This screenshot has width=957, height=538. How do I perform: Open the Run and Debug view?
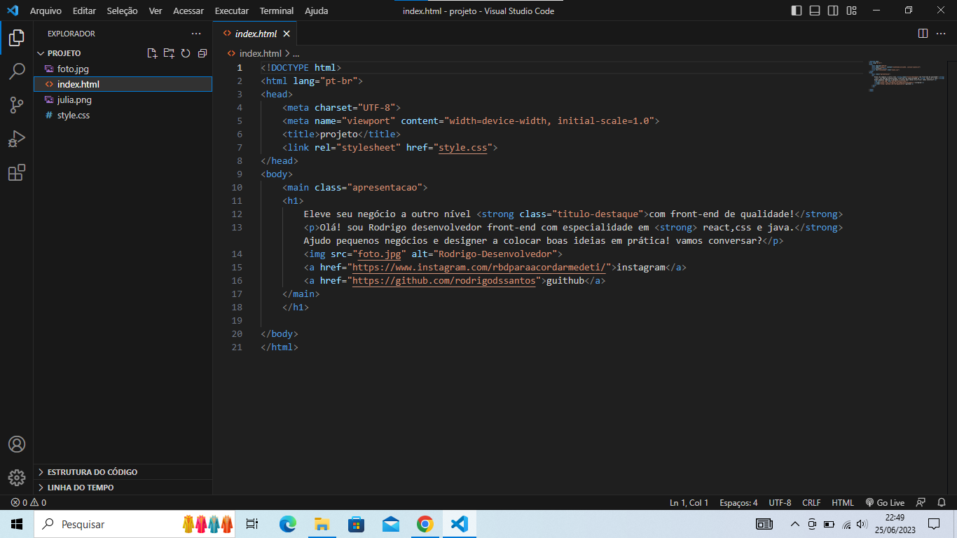[17, 139]
